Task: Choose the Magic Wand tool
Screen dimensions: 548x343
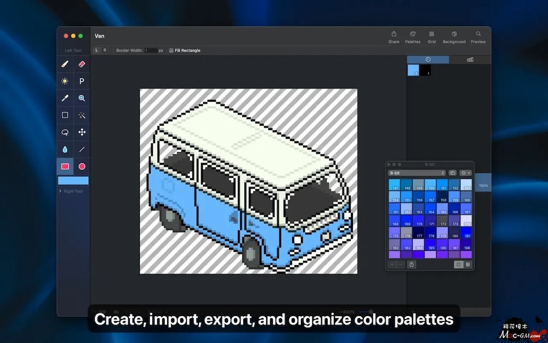Action: [82, 115]
